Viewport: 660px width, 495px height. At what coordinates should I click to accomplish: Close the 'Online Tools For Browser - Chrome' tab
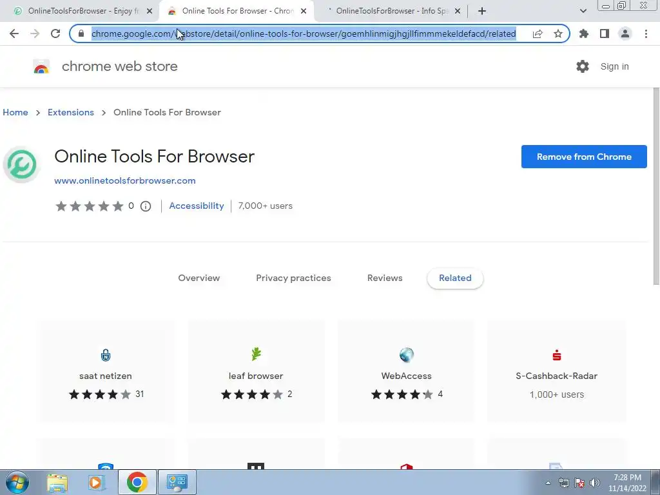click(304, 11)
